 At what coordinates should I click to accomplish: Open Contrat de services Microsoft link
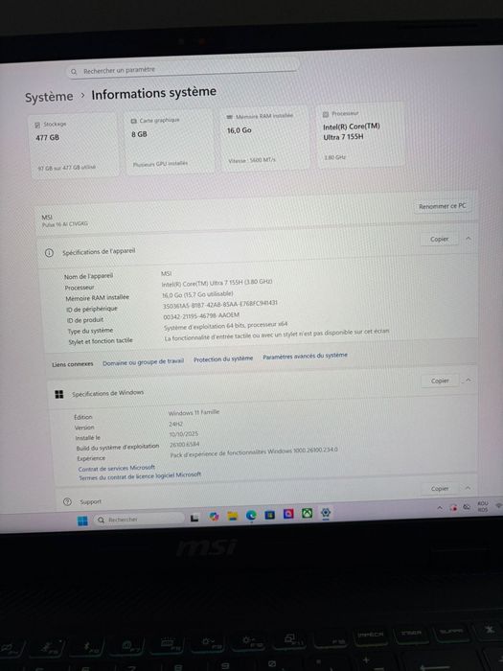116,468
